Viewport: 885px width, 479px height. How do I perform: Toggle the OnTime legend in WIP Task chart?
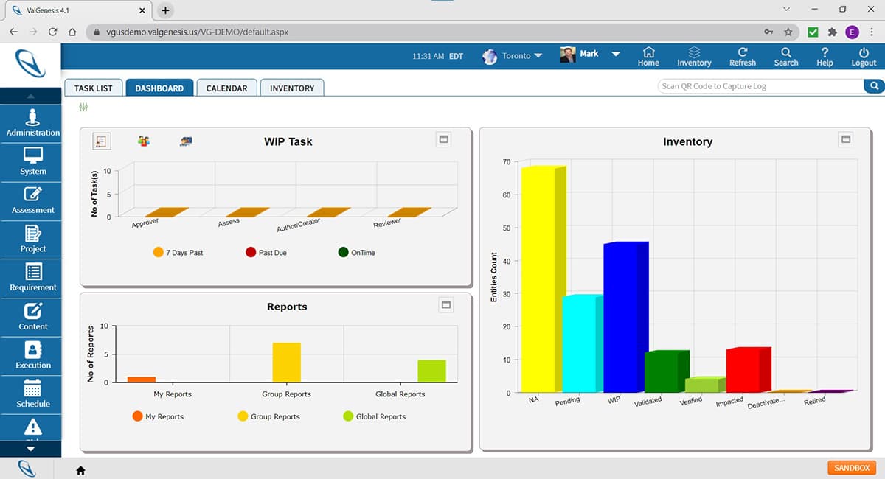pyautogui.click(x=360, y=252)
